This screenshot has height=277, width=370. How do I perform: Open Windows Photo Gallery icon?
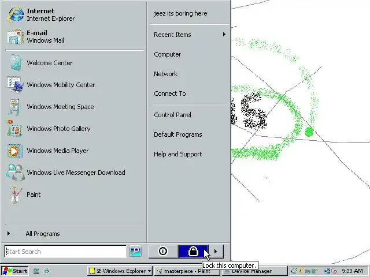pos(14,129)
